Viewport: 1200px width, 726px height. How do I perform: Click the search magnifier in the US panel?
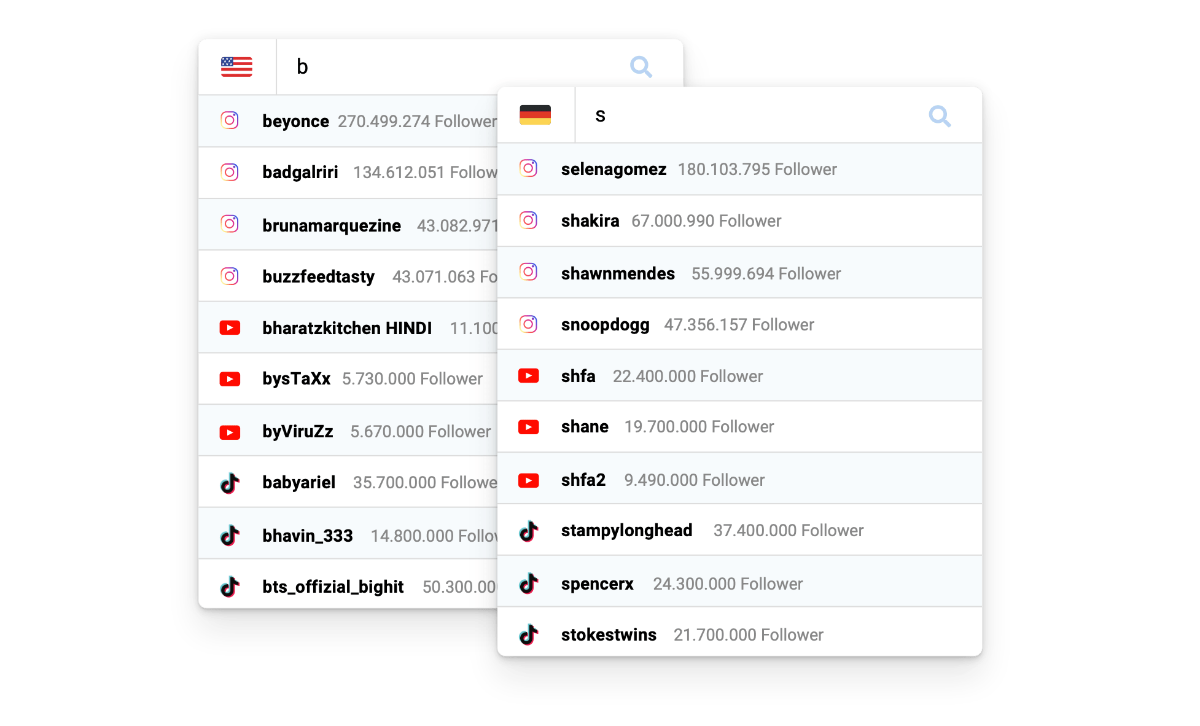point(641,66)
